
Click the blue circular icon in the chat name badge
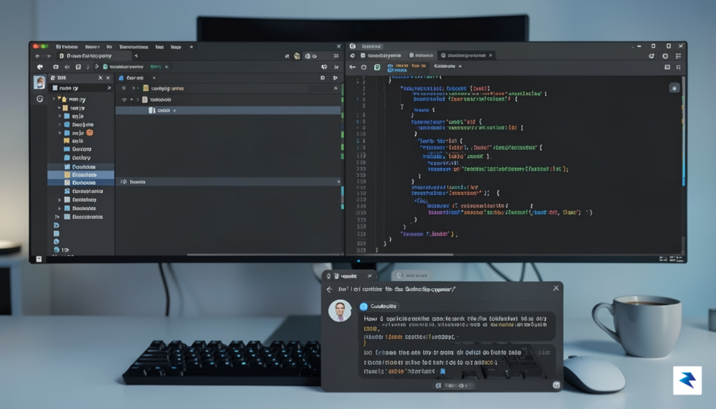click(364, 306)
